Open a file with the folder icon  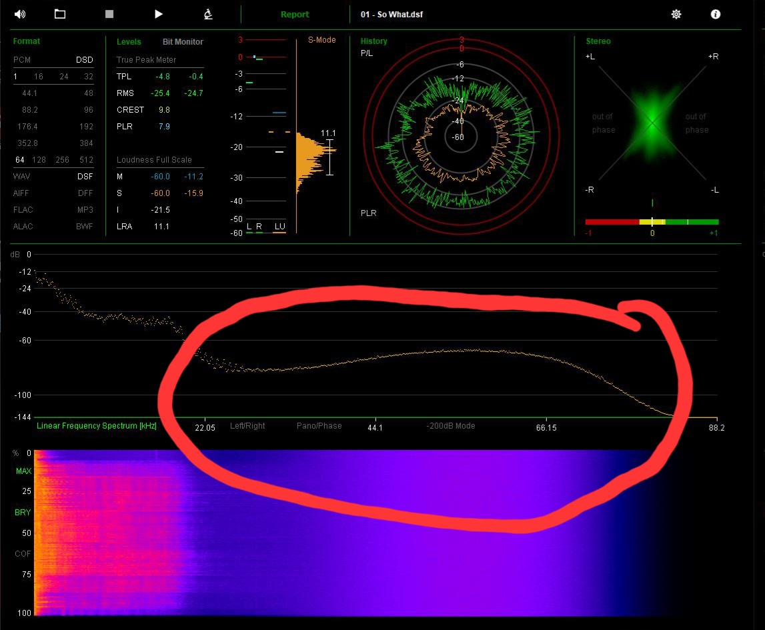[60, 14]
